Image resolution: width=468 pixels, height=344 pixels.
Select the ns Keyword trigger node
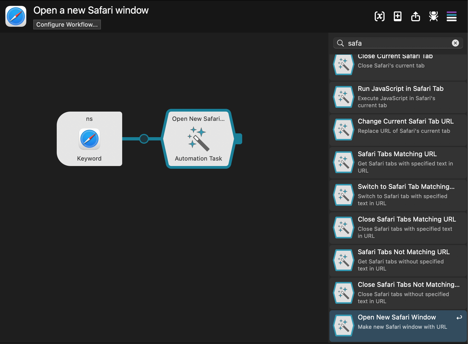[89, 139]
